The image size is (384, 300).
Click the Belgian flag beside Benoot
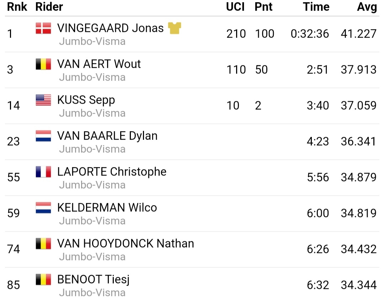coord(43,279)
